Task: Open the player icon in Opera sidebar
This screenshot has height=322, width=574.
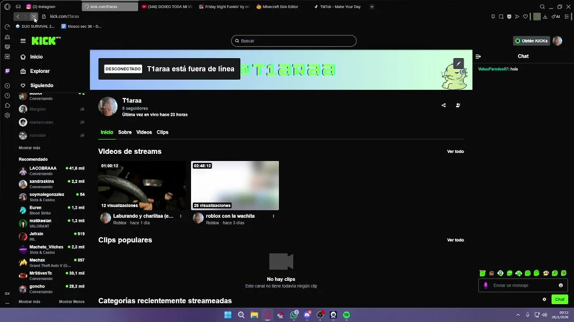Action: pyautogui.click(x=7, y=86)
